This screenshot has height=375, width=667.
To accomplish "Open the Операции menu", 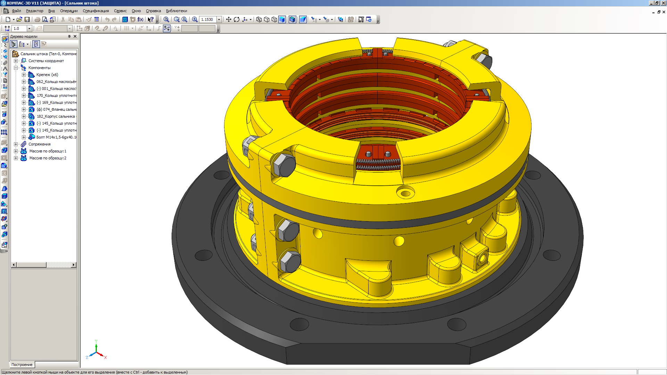I will click(x=69, y=11).
